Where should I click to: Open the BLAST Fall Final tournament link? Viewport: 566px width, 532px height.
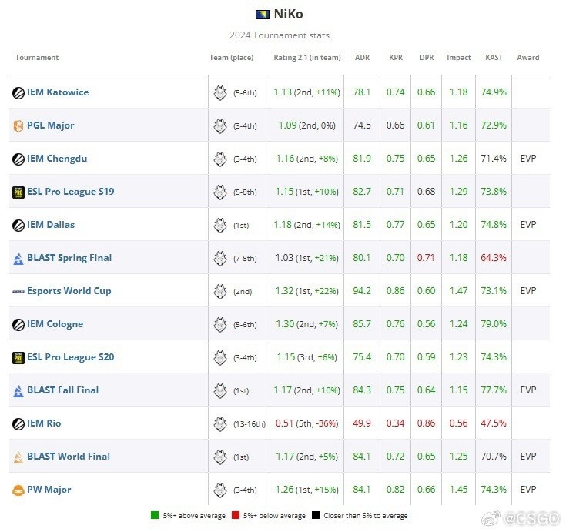(x=62, y=390)
